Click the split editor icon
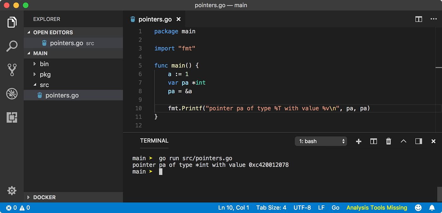The image size is (442, 213). pos(419,19)
